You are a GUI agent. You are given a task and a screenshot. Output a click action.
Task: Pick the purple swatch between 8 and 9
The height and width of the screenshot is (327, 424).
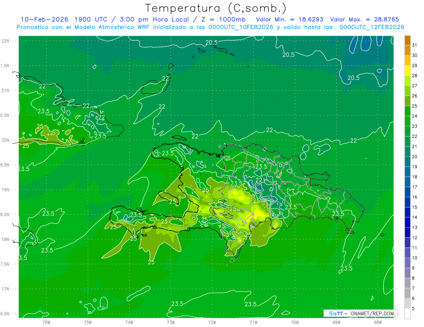tap(407, 273)
